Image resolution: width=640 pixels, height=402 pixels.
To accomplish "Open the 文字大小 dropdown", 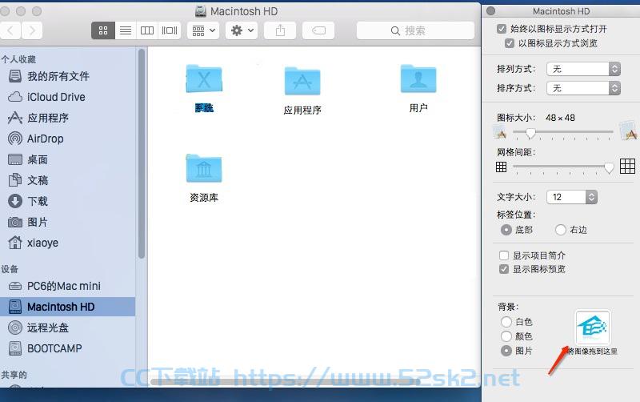I will [x=572, y=197].
